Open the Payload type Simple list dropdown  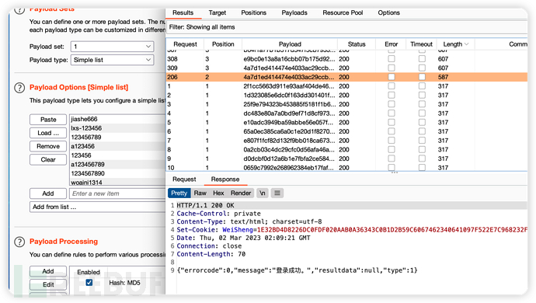pos(112,60)
